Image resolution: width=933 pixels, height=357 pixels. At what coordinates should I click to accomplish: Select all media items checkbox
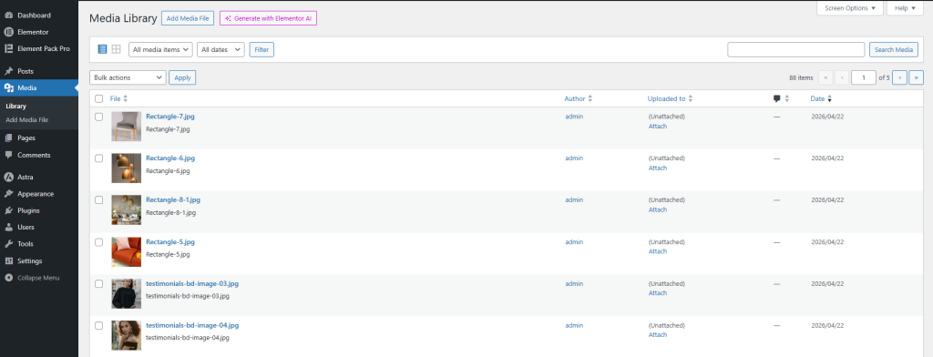(99, 98)
